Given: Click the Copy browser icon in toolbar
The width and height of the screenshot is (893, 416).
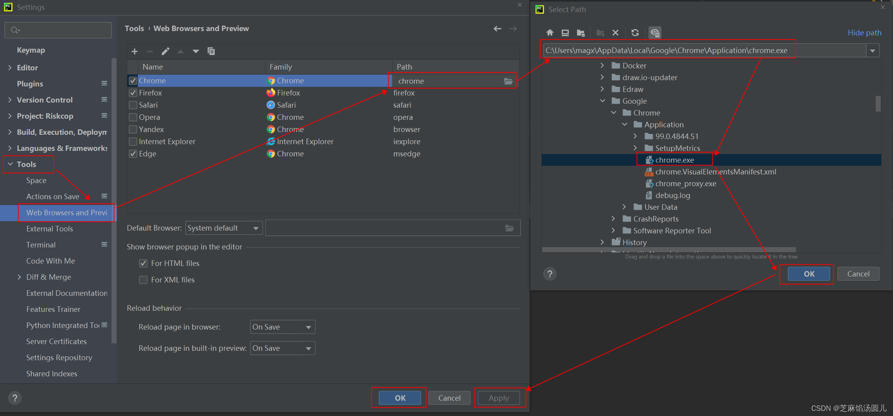Looking at the screenshot, I should [x=211, y=51].
